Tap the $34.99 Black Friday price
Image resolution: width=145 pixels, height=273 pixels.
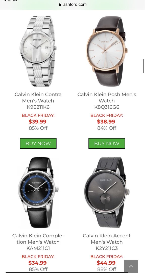coord(38,263)
